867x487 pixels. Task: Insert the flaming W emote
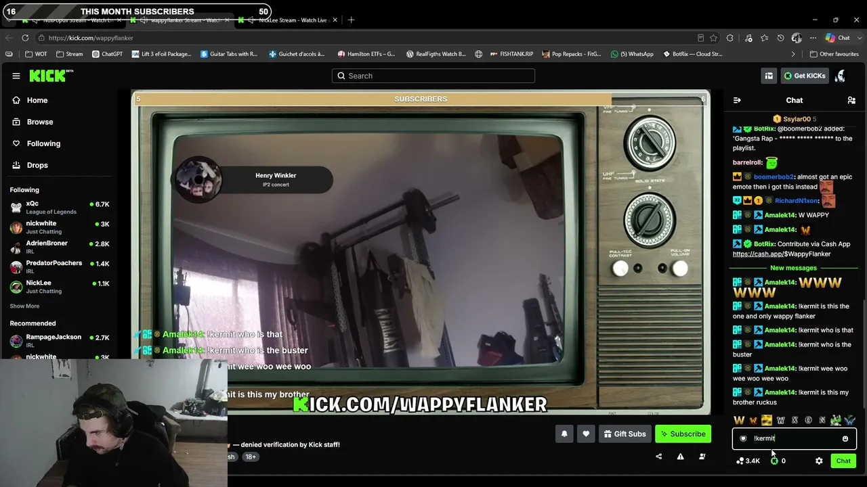pos(753,420)
